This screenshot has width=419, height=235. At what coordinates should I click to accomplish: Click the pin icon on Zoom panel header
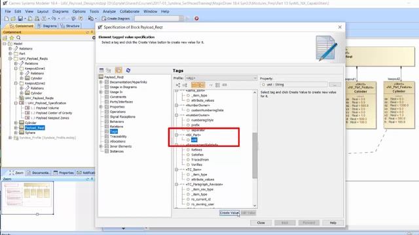click(x=92, y=179)
